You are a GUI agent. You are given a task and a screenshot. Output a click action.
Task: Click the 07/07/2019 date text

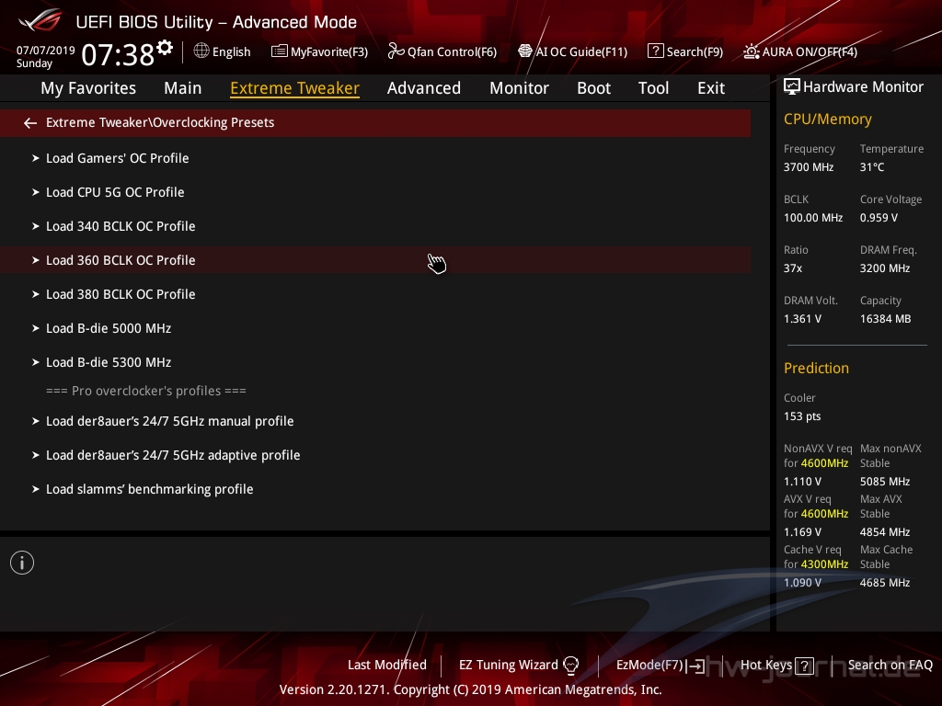(46, 51)
